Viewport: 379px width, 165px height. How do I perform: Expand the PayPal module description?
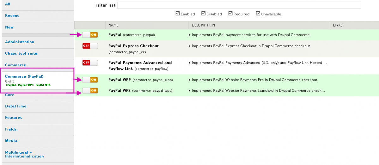(x=189, y=35)
